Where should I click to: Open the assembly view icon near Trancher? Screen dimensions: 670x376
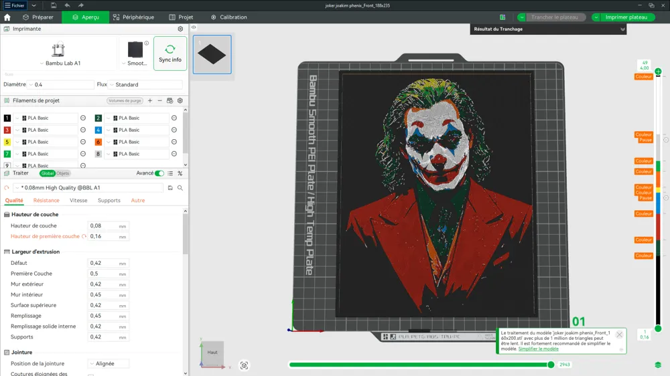tap(503, 17)
